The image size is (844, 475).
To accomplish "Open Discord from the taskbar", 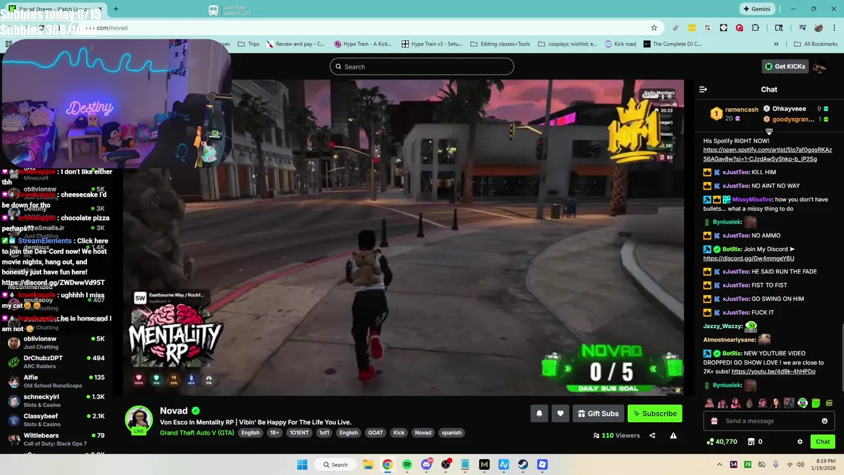I will tap(427, 464).
